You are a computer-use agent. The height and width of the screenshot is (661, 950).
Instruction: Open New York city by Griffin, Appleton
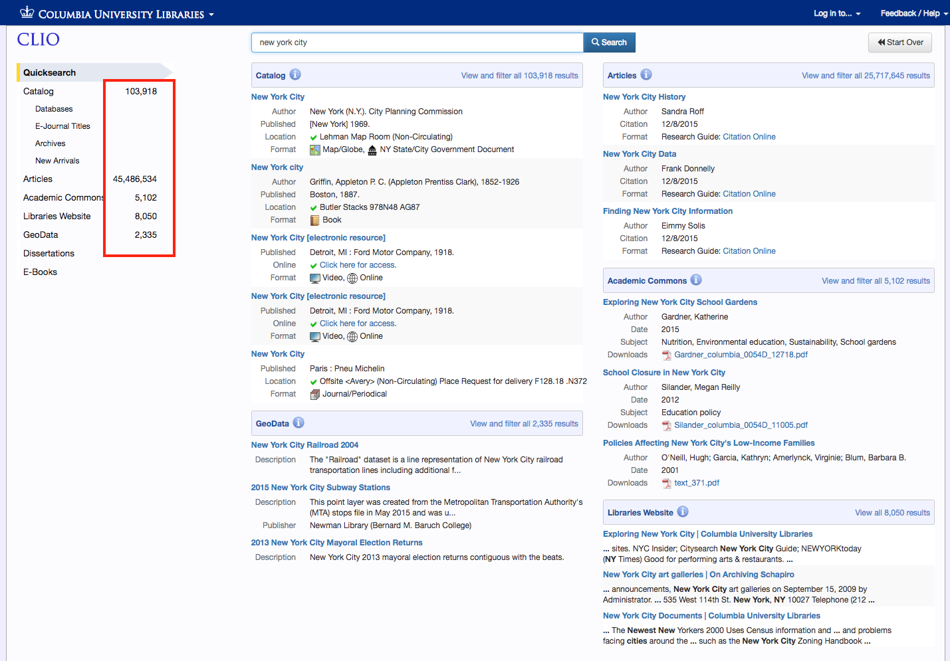(277, 167)
